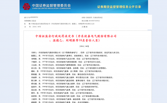Click the 中国证券监督管理委员会 site title

click(x=51, y=5)
